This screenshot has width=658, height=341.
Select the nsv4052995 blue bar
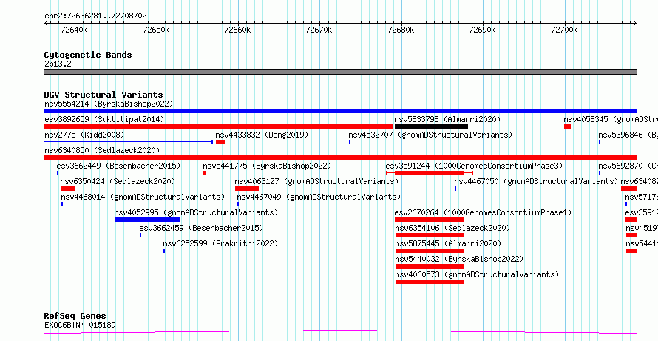click(x=147, y=220)
